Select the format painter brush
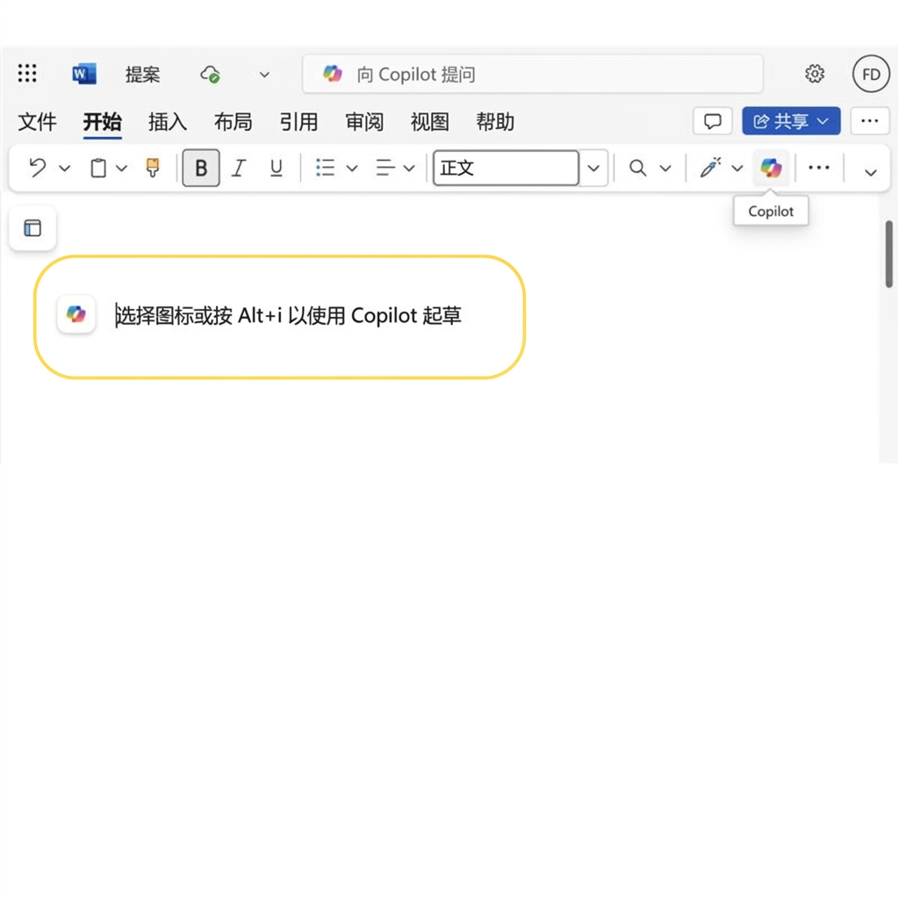 [153, 168]
